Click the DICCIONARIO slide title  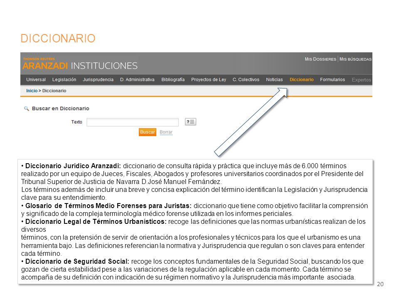click(58, 38)
